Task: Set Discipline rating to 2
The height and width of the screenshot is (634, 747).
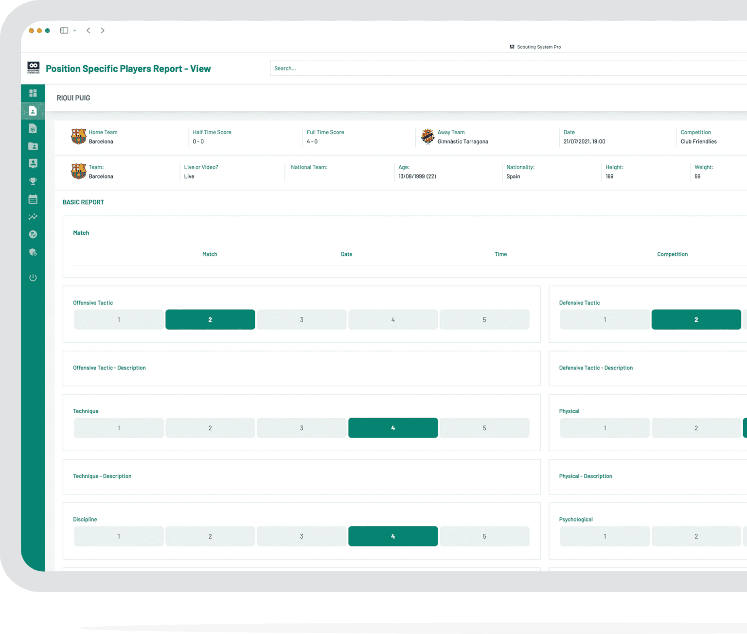Action: click(210, 536)
